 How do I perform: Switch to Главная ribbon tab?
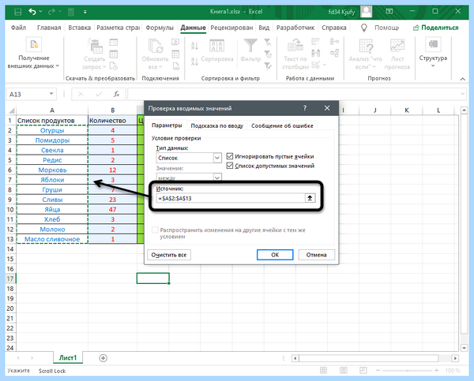[49, 28]
